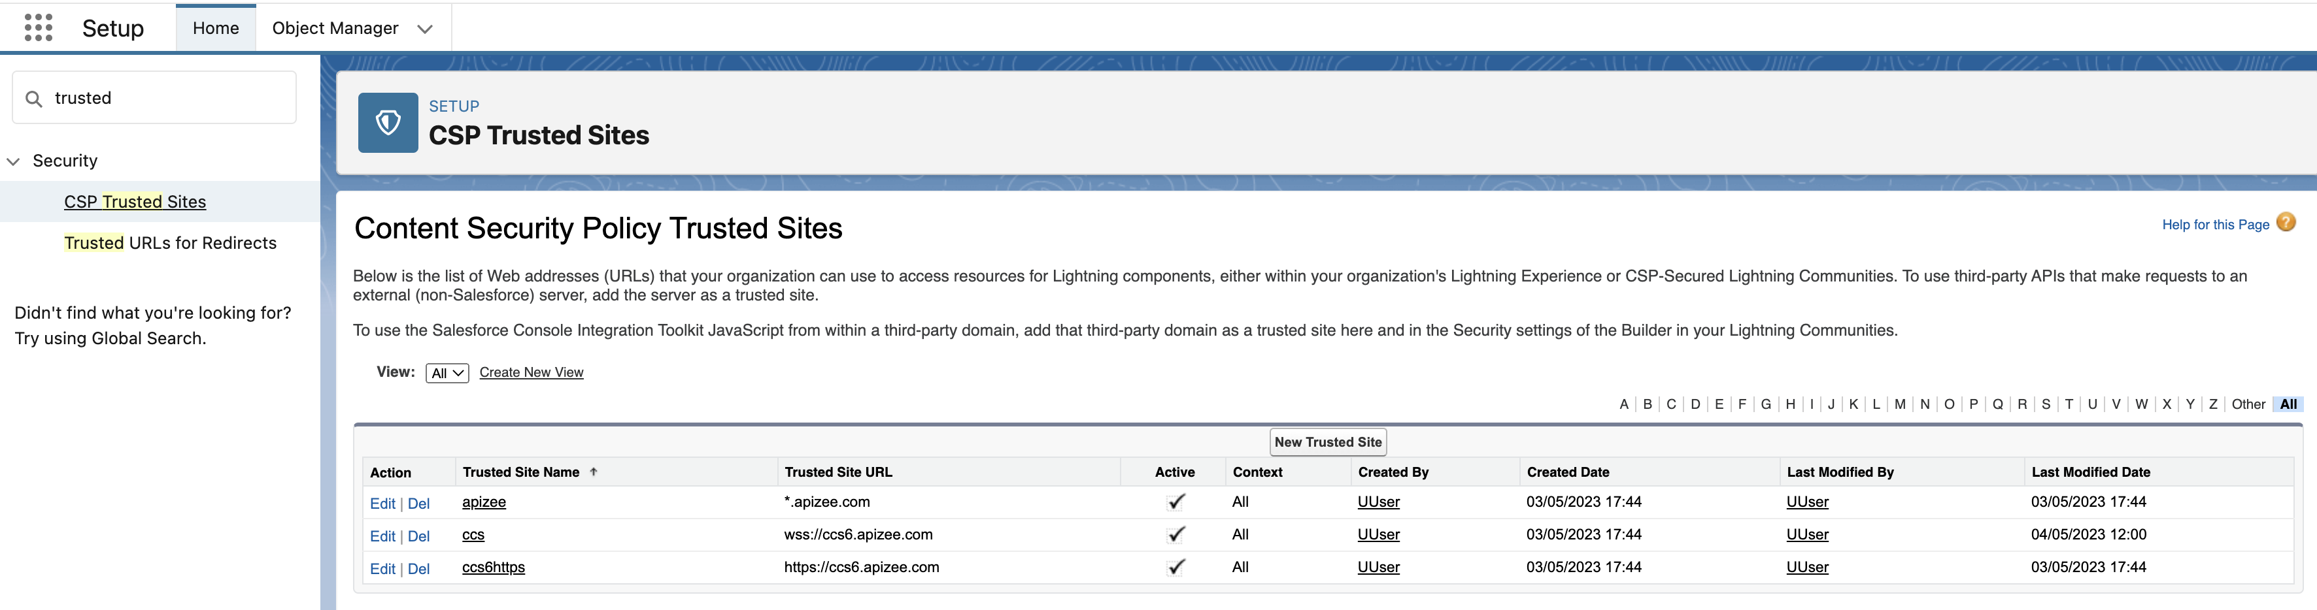Click the Quick Find field containing trusted
The width and height of the screenshot is (2317, 610).
tap(154, 98)
